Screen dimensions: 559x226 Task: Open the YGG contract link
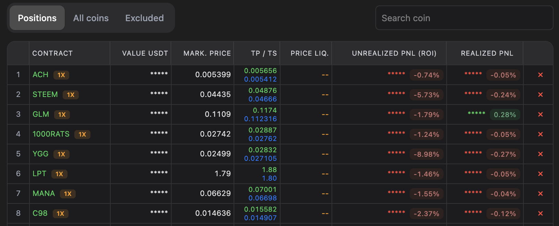pos(40,154)
